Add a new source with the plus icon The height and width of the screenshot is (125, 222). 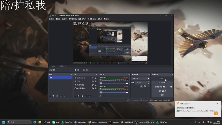[75, 96]
